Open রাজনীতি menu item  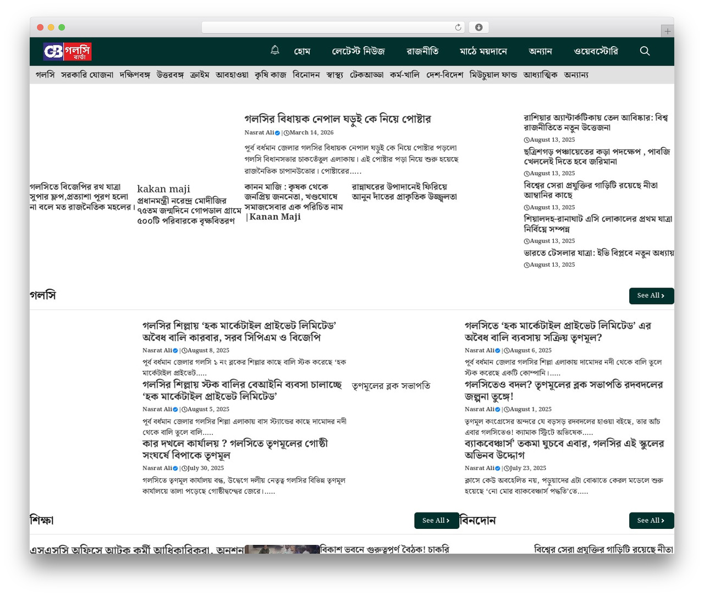(x=422, y=52)
